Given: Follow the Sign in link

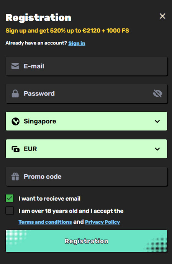Looking at the screenshot, I should coord(77,43).
